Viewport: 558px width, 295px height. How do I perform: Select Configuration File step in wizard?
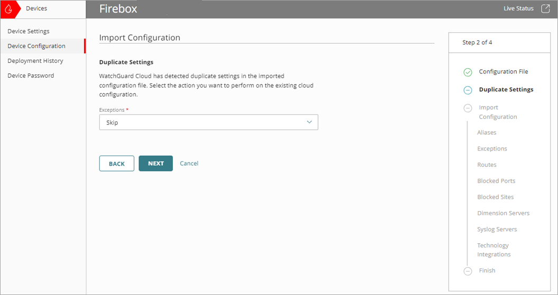pos(503,71)
